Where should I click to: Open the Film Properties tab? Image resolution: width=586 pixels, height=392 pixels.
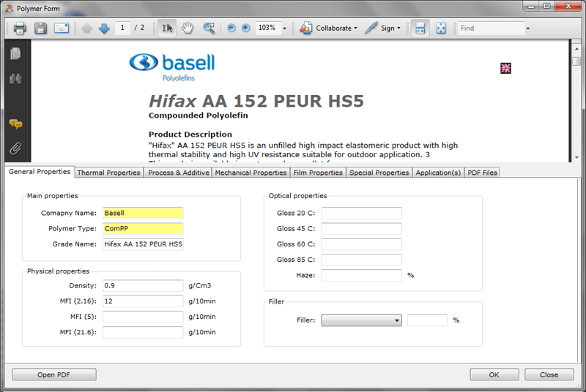[318, 173]
